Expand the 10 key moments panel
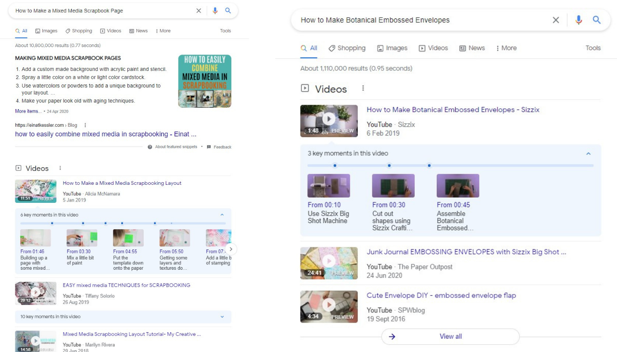Image resolution: width=617 pixels, height=352 pixels. 222,317
